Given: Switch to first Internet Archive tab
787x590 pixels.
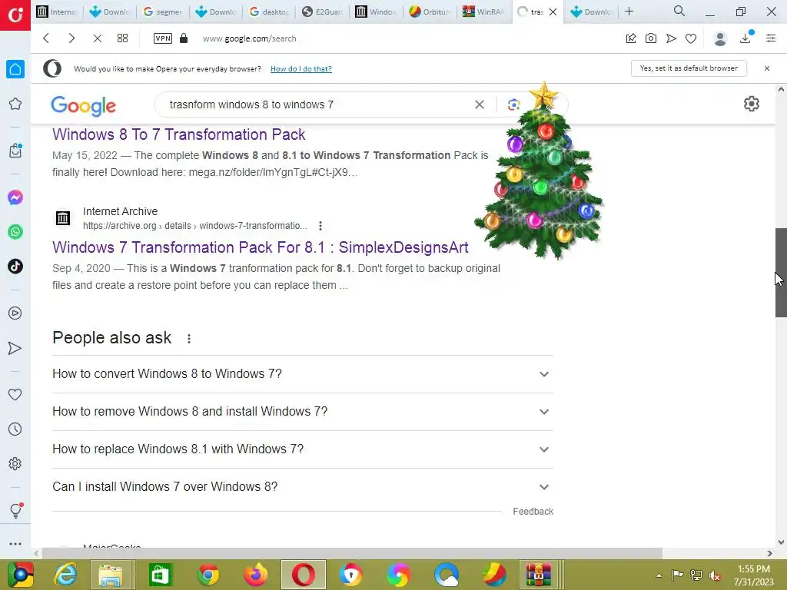Looking at the screenshot, I should [56, 12].
